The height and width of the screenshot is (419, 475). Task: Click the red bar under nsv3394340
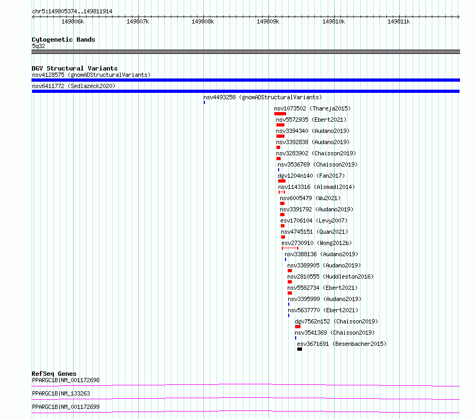click(281, 136)
